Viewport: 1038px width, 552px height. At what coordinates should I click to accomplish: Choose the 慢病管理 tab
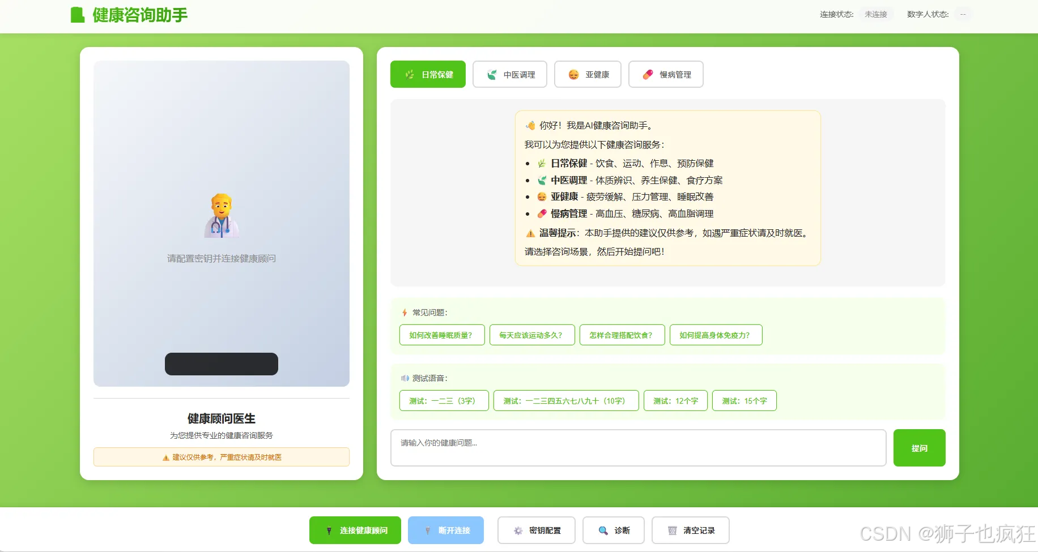point(666,74)
